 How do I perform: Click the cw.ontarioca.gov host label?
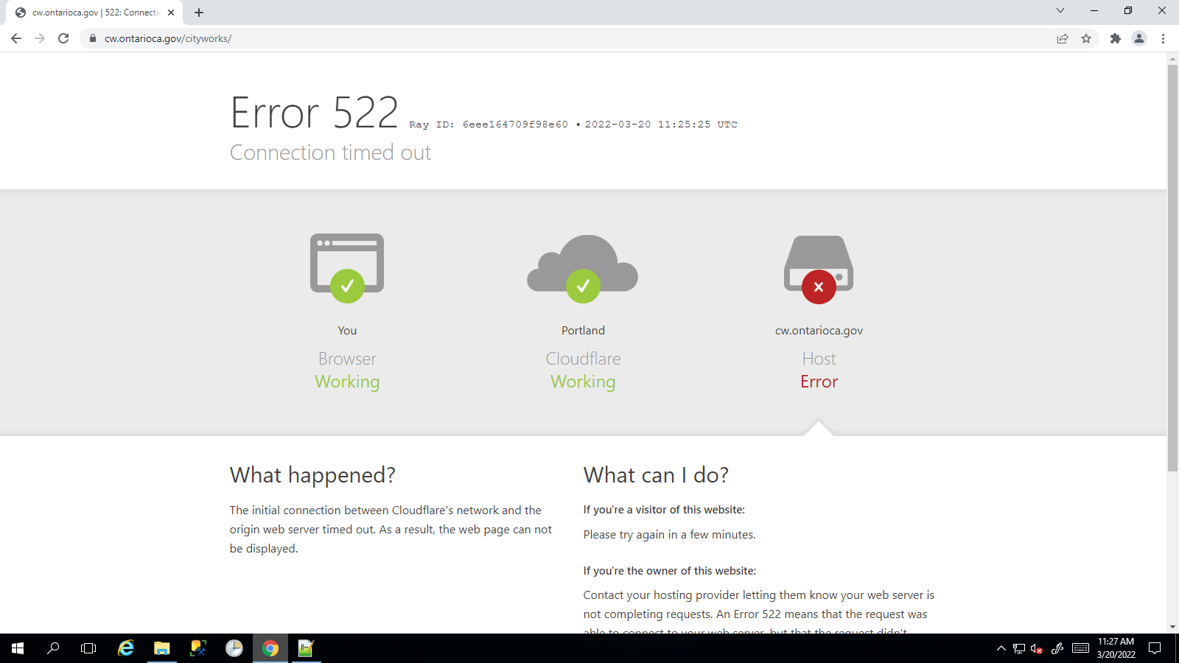[819, 331]
